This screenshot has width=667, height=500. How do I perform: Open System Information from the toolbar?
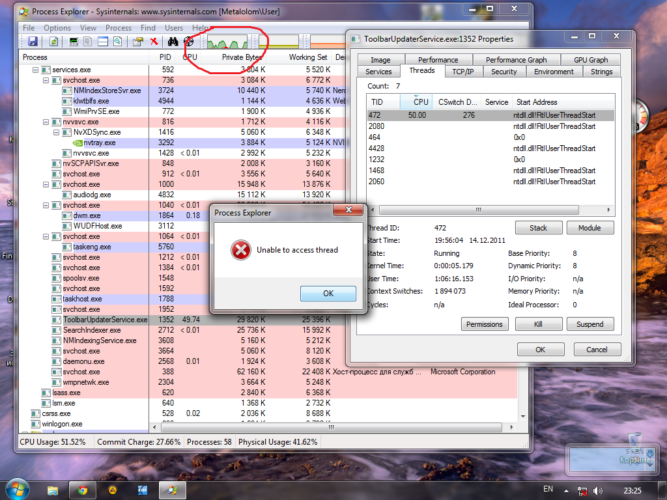[x=74, y=41]
